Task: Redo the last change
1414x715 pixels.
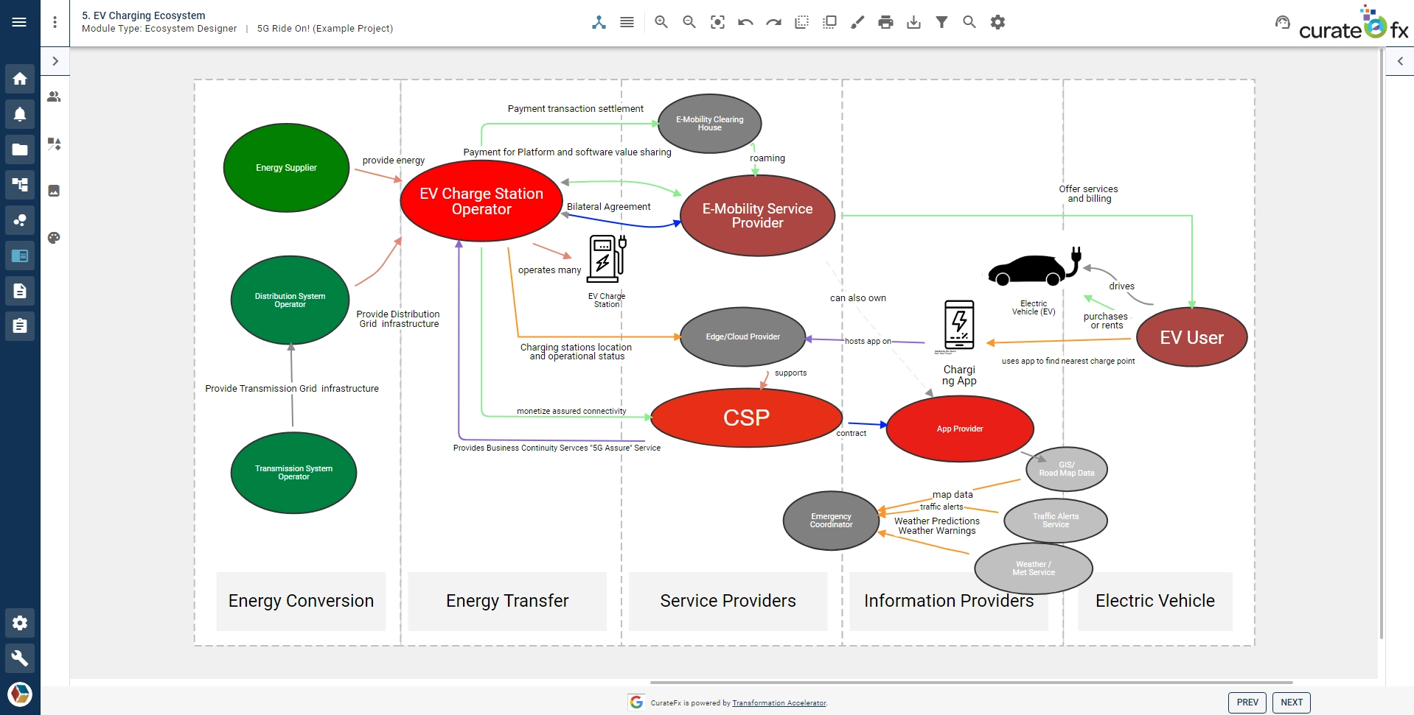Action: (773, 22)
